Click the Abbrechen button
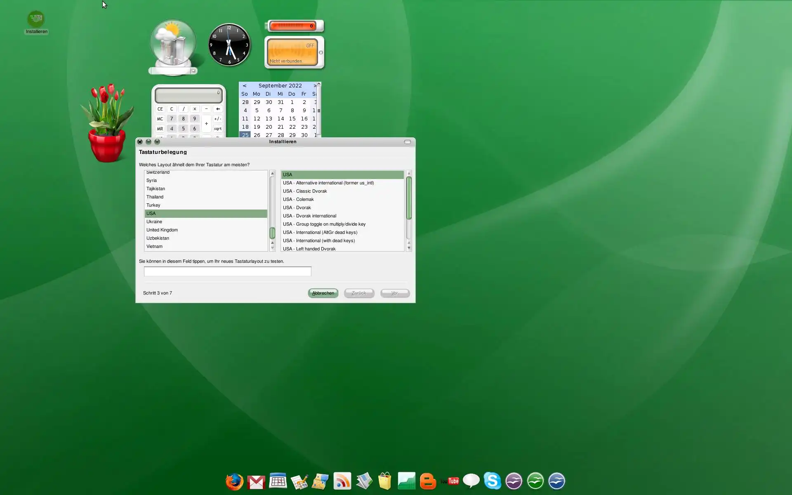 pyautogui.click(x=323, y=293)
